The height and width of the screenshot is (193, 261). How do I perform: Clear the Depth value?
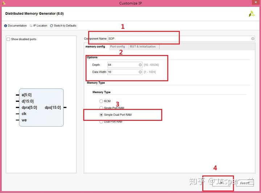click(x=140, y=65)
